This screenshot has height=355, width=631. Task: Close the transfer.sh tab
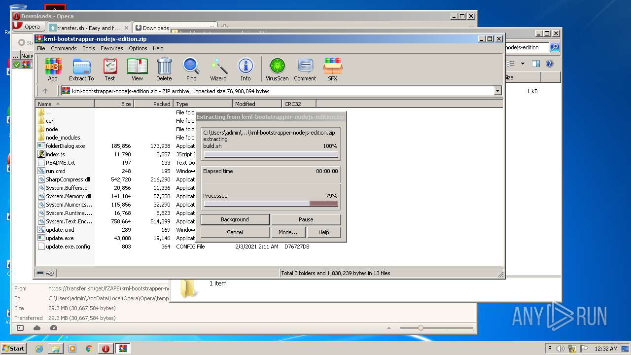[x=126, y=28]
